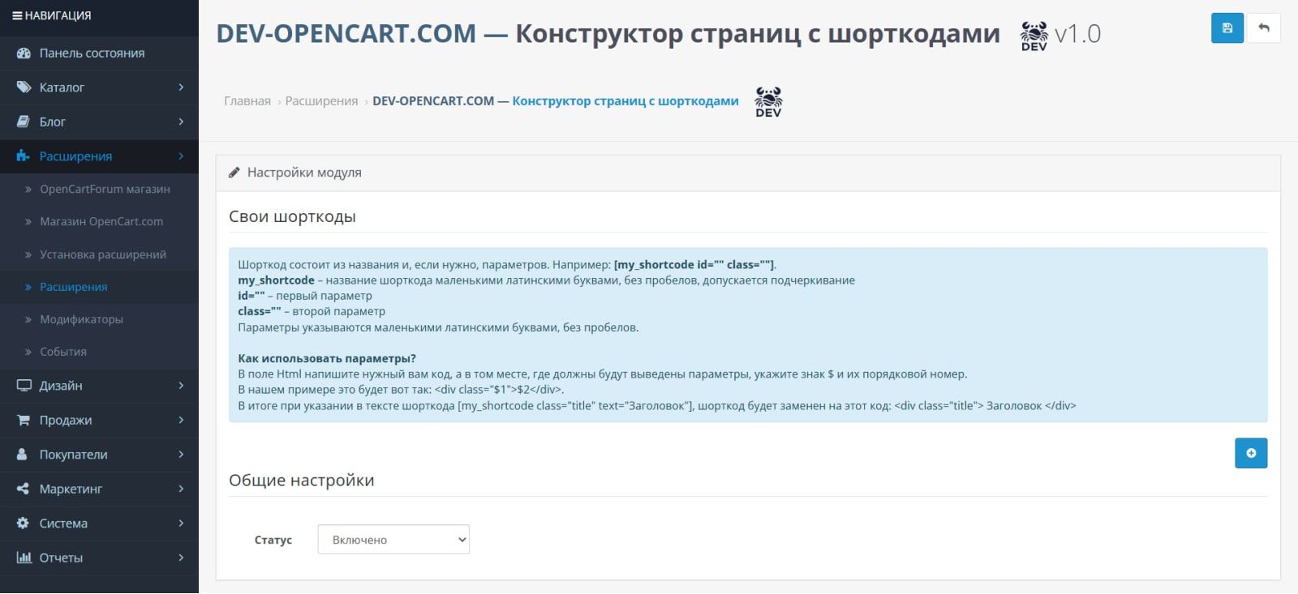Click the tag icon beside Каталог
This screenshot has height=594, width=1298.
tap(24, 88)
